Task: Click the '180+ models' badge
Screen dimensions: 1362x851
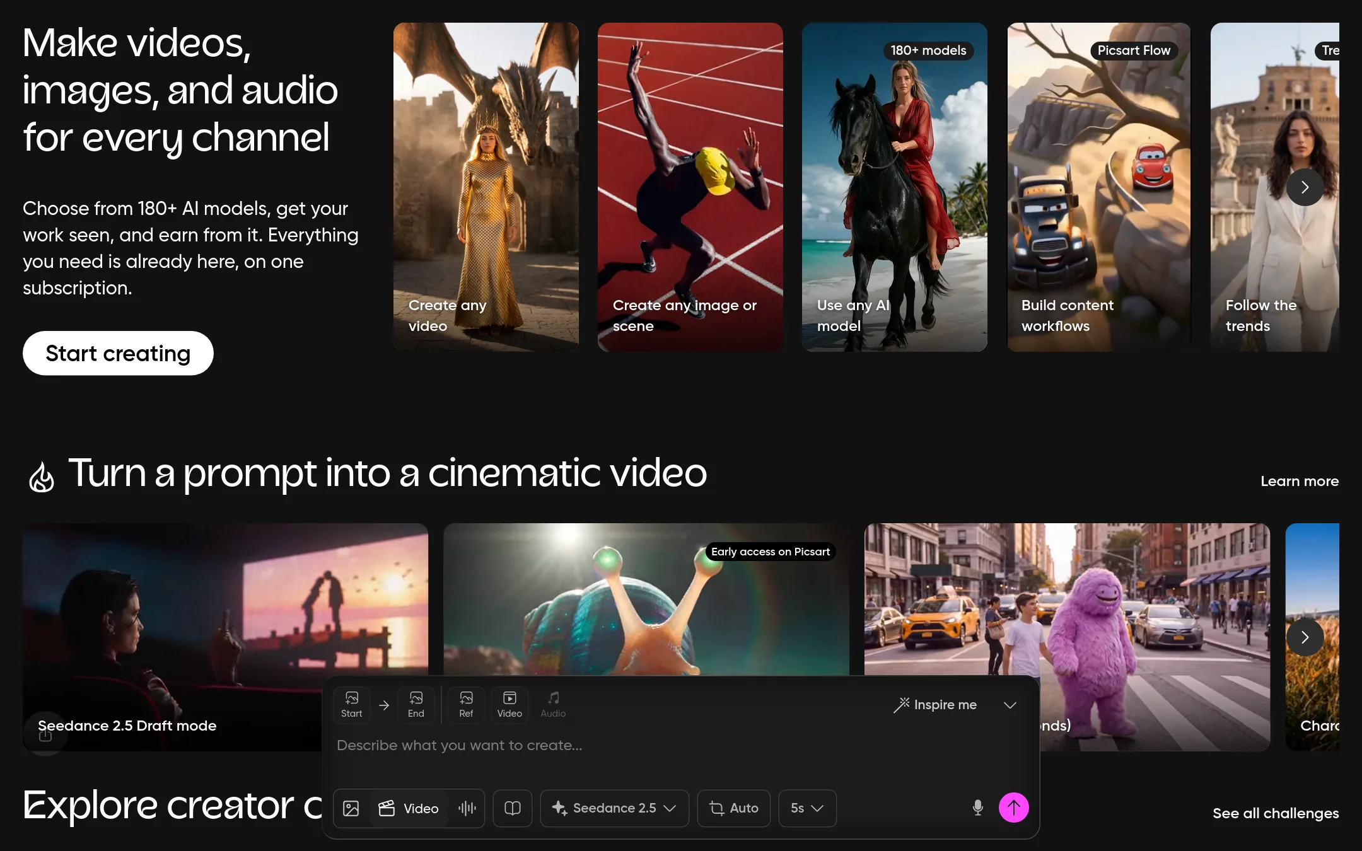Action: pyautogui.click(x=928, y=50)
